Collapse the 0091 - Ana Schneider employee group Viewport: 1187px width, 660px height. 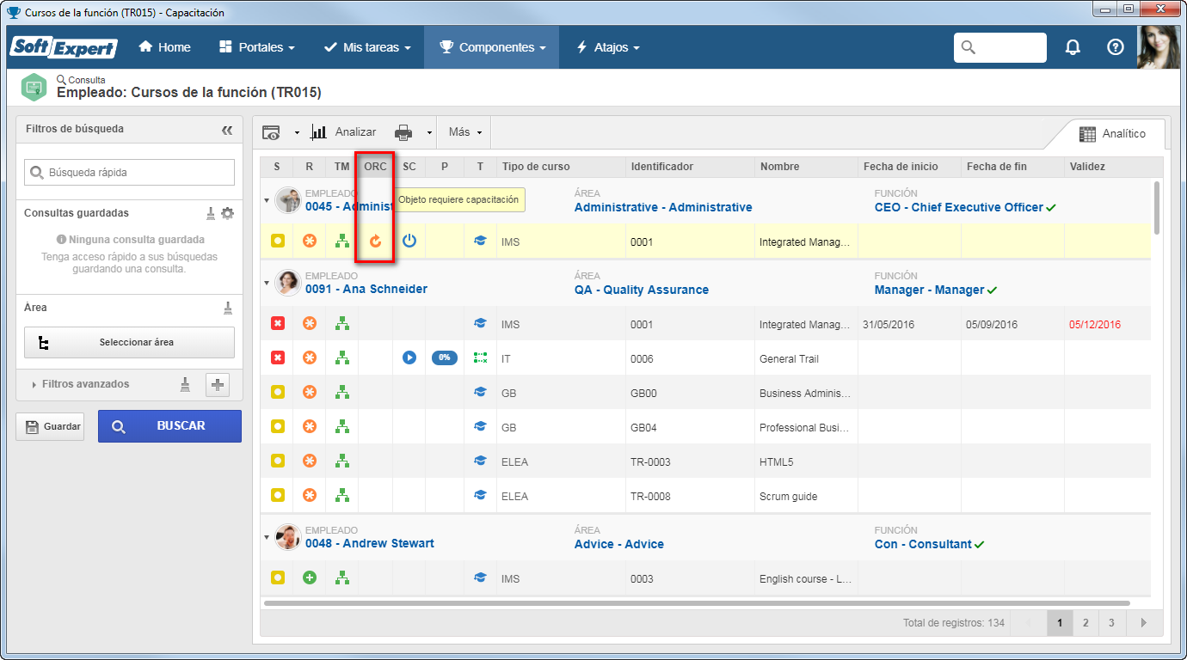pyautogui.click(x=267, y=283)
